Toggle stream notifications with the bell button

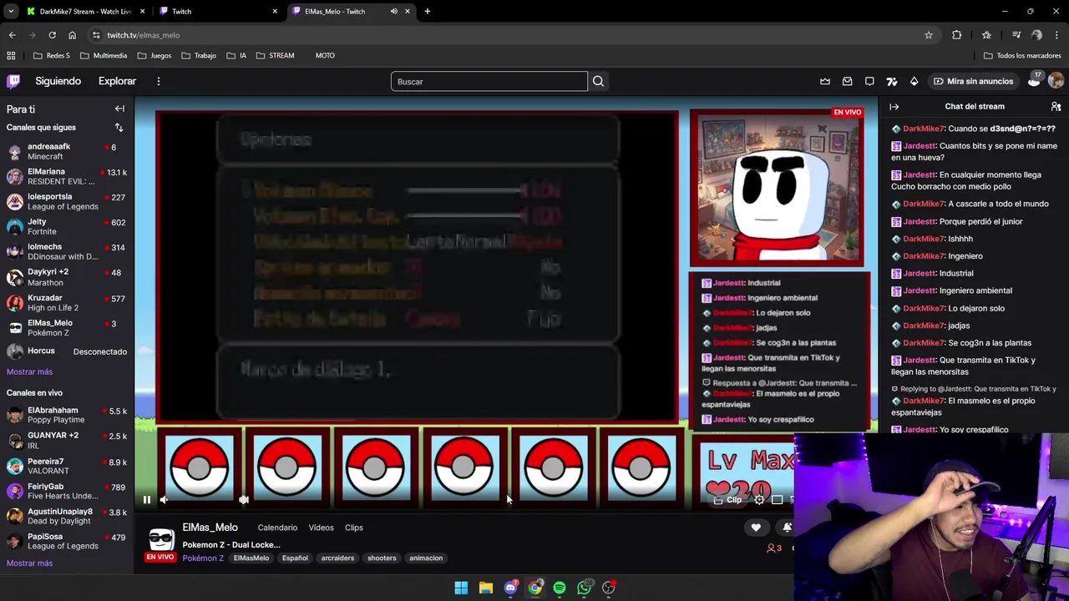(787, 528)
